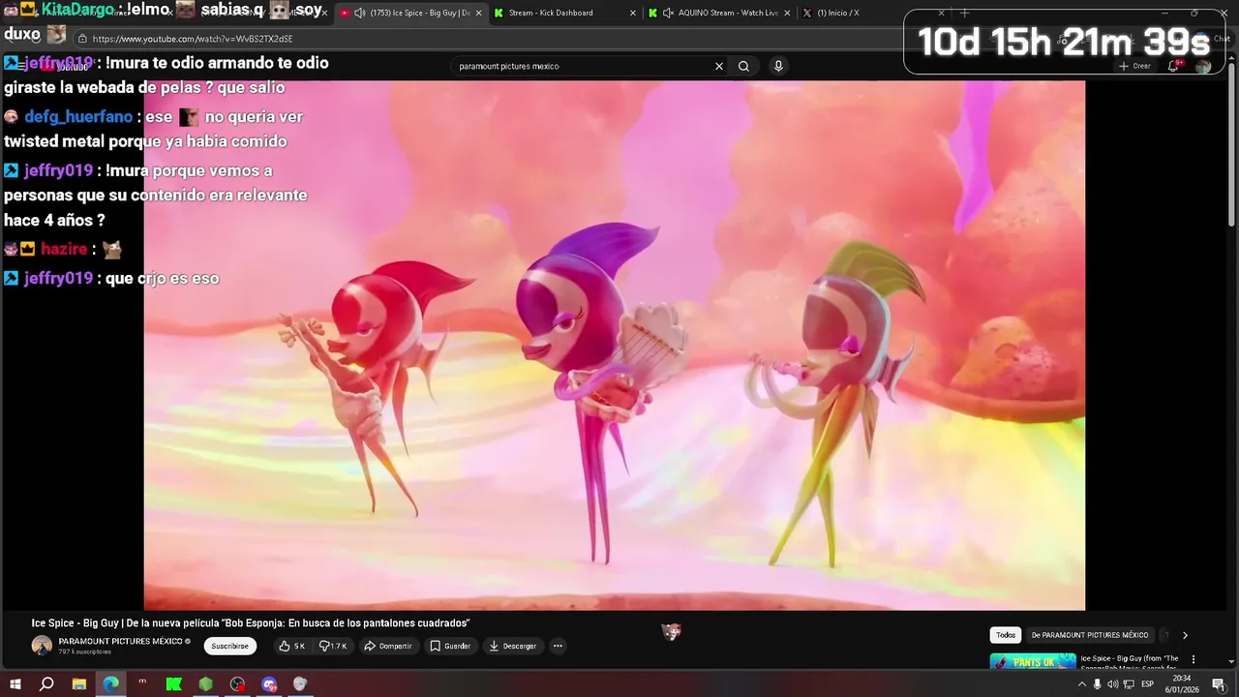Open the green Kick app in taskbar
This screenshot has width=1239, height=697.
pos(174,684)
